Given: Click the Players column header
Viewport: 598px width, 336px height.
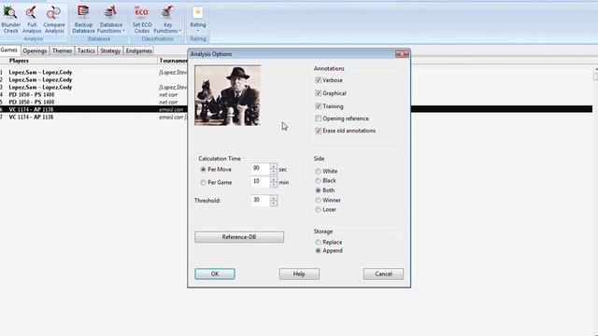Looking at the screenshot, I should point(19,61).
